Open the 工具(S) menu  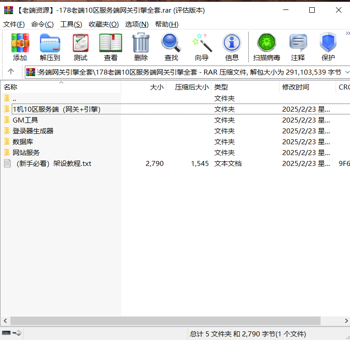point(71,24)
